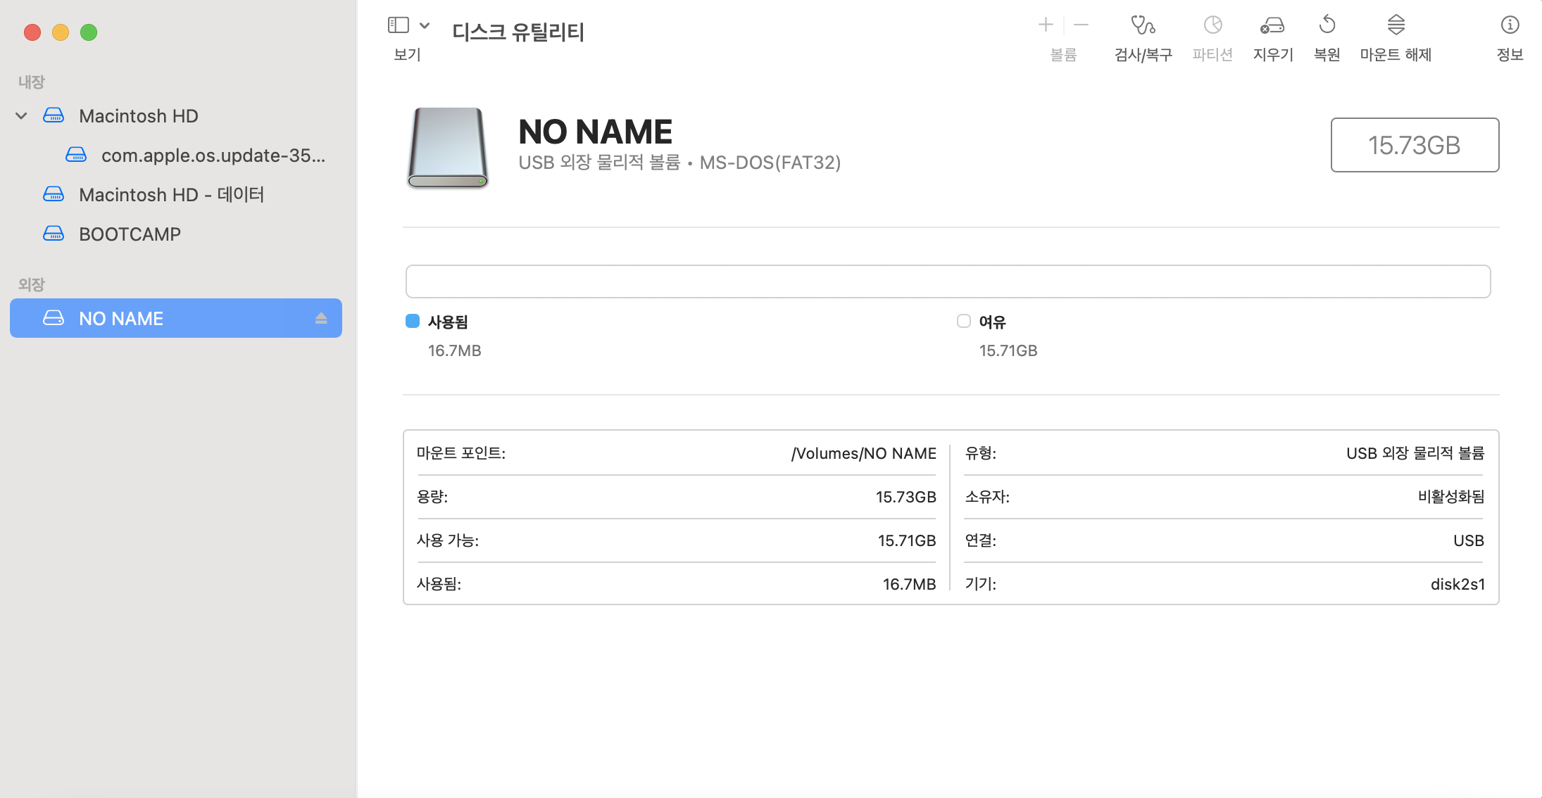The image size is (1542, 798).
Task: Click the Restore (복원) toolbar icon
Action: point(1327,26)
